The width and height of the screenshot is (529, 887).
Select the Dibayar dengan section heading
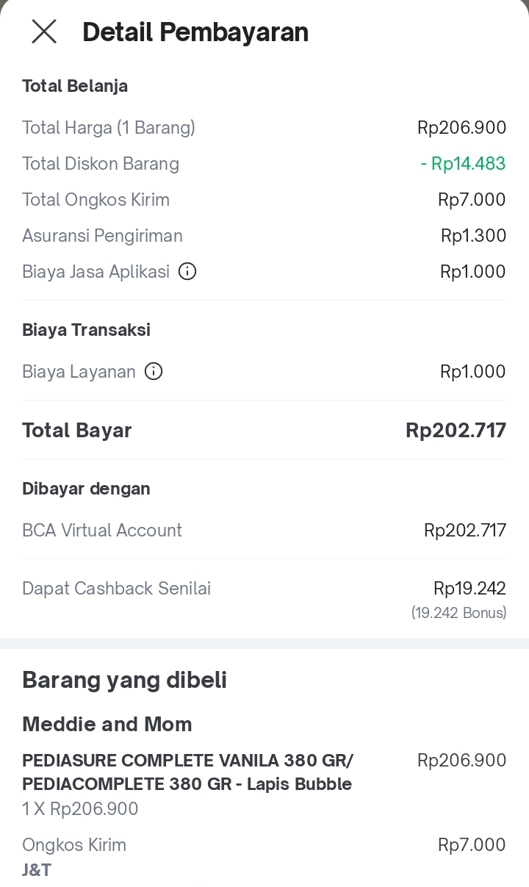pyautogui.click(x=86, y=489)
